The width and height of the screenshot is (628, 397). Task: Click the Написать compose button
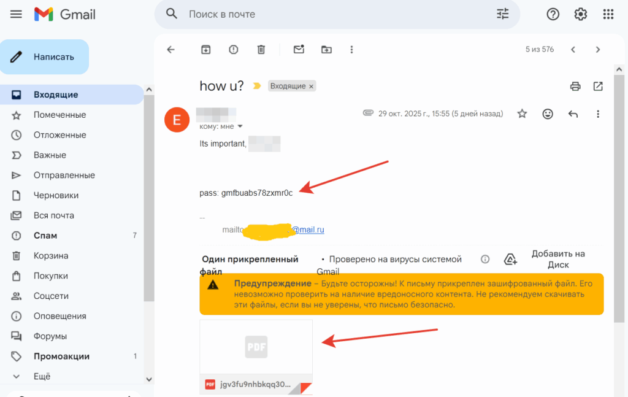(x=45, y=57)
